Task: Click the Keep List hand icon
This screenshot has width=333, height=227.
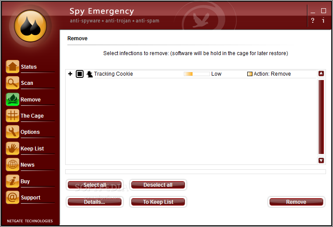Action: click(x=13, y=148)
